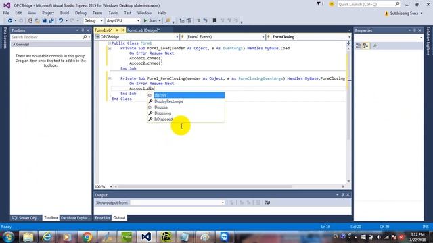This screenshot has width=433, height=243.
Task: Open the File menu
Action: 6,13
